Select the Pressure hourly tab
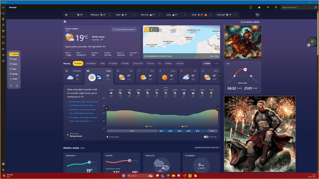This screenshot has height=179, width=319. (150, 64)
